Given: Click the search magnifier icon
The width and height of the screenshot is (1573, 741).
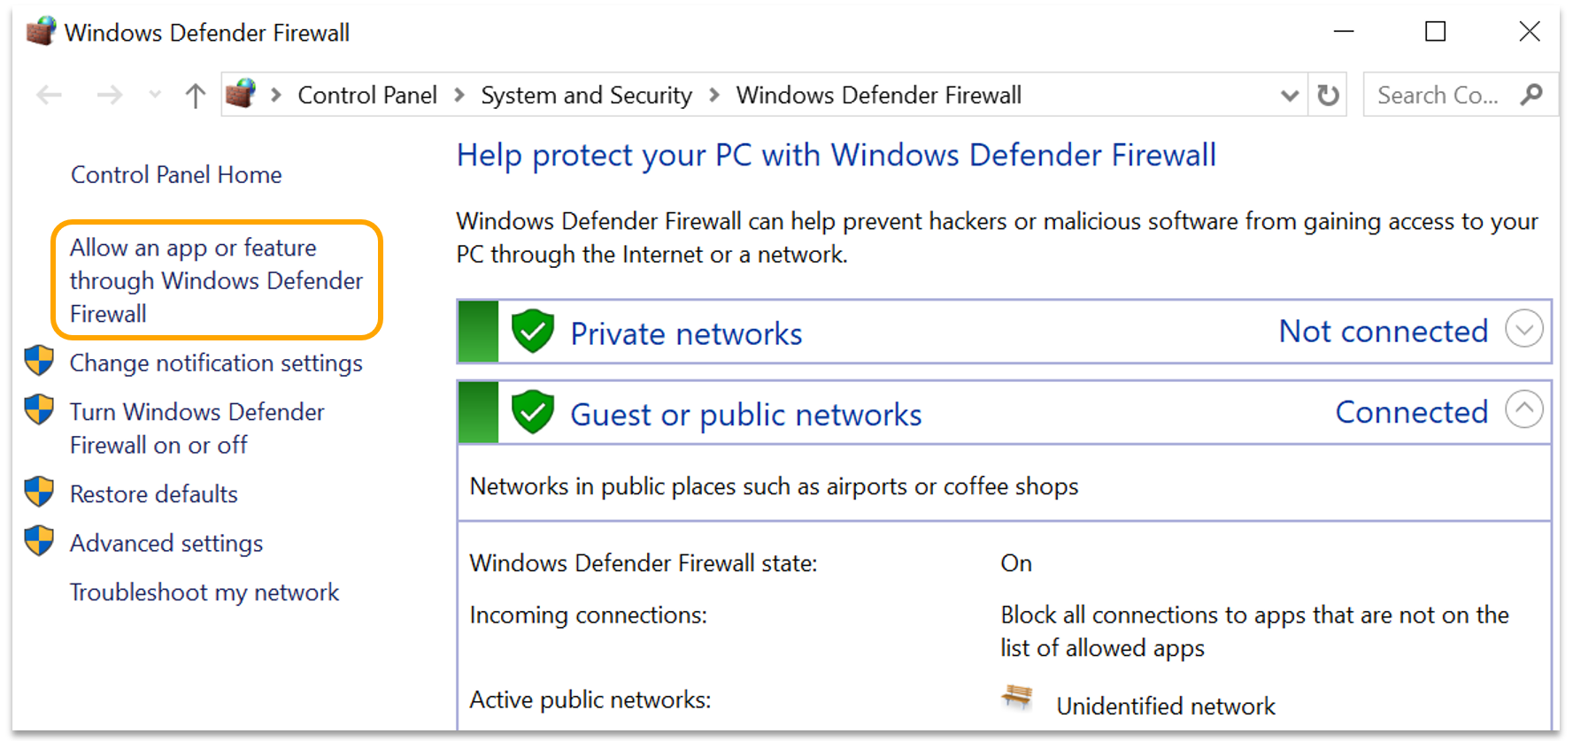Looking at the screenshot, I should (x=1531, y=95).
